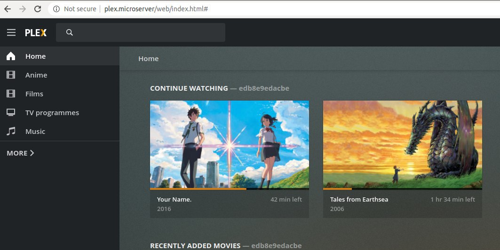Image resolution: width=500 pixels, height=250 pixels.
Task: Click the Music note icon
Action: point(11,131)
